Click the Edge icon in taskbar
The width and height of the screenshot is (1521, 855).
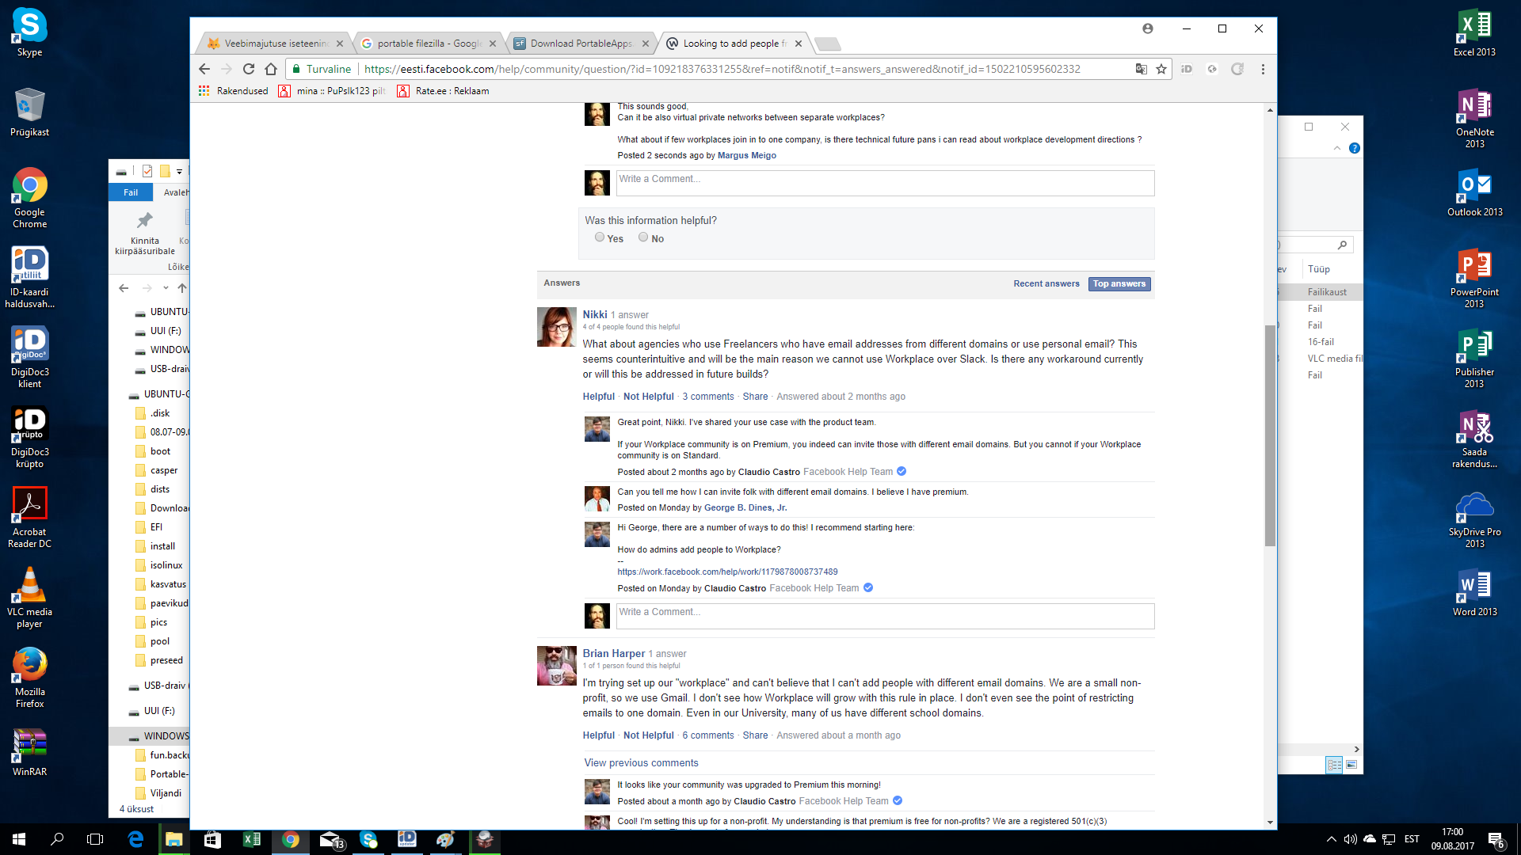[135, 839]
